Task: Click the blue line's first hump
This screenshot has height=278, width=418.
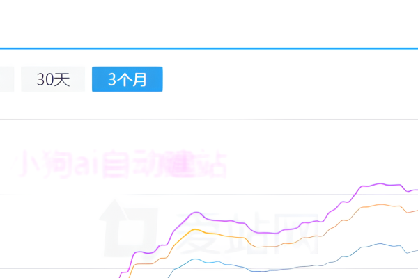Action: [x=199, y=259]
